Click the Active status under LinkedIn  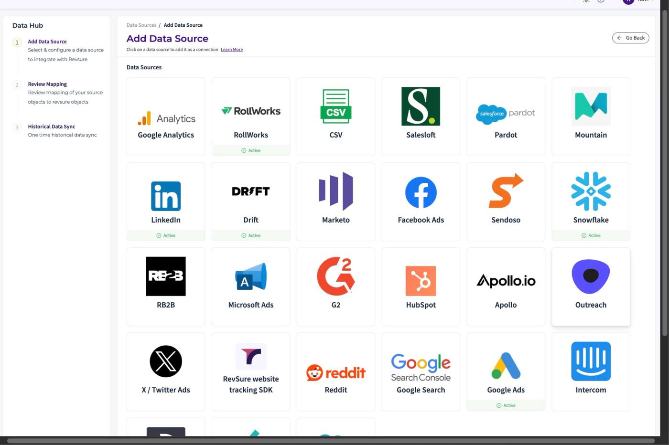(166, 235)
